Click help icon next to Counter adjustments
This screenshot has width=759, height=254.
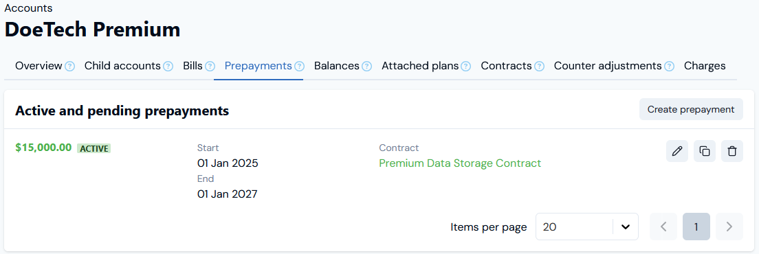(669, 66)
